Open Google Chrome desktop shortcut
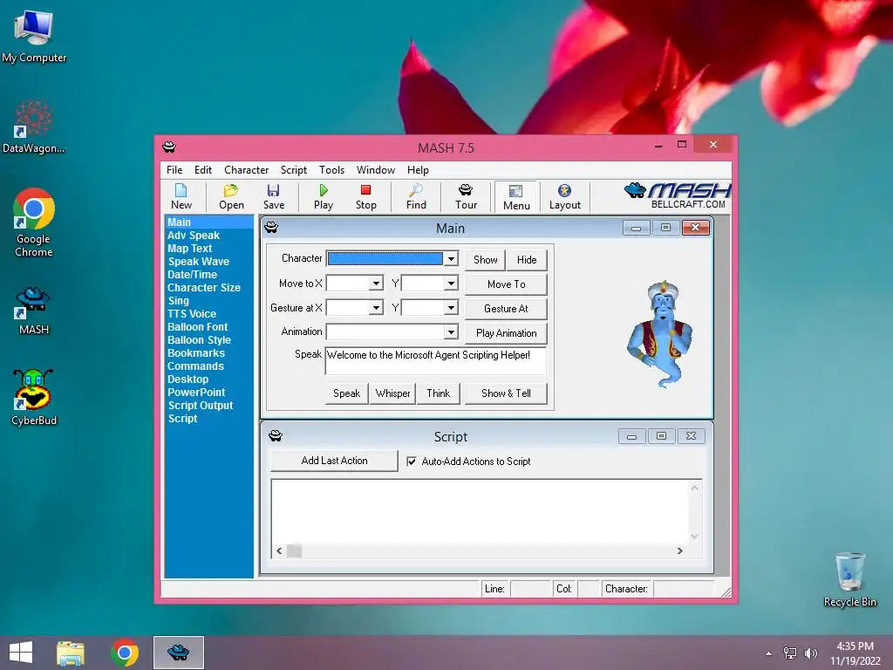The width and height of the screenshot is (893, 670). point(34,222)
